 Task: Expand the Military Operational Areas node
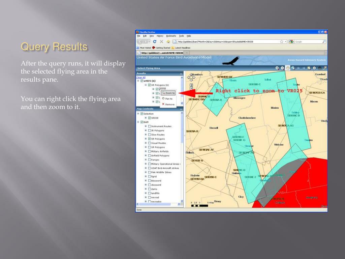[x=146, y=164]
